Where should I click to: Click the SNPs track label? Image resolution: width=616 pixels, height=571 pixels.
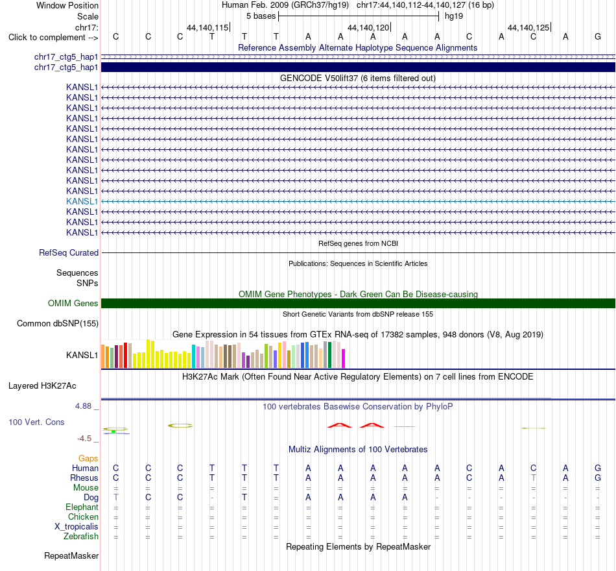pyautogui.click(x=88, y=283)
